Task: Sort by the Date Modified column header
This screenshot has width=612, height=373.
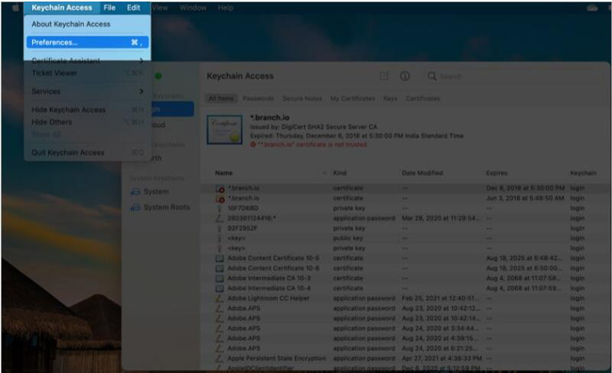Action: [x=422, y=173]
